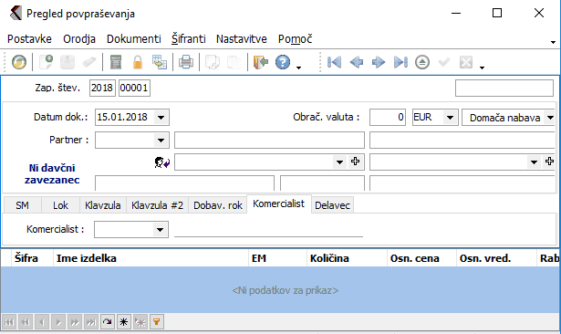Click the partner contact person icon
Screen dimensions: 561x334
click(162, 162)
